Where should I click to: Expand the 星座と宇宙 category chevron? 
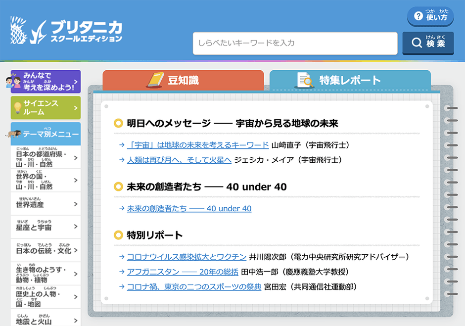point(76,227)
